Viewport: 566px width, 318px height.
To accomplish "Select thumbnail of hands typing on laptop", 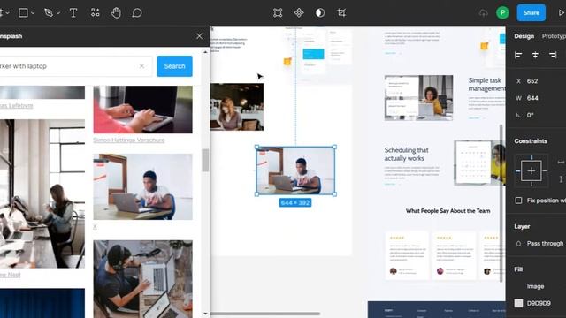I will pos(143,110).
